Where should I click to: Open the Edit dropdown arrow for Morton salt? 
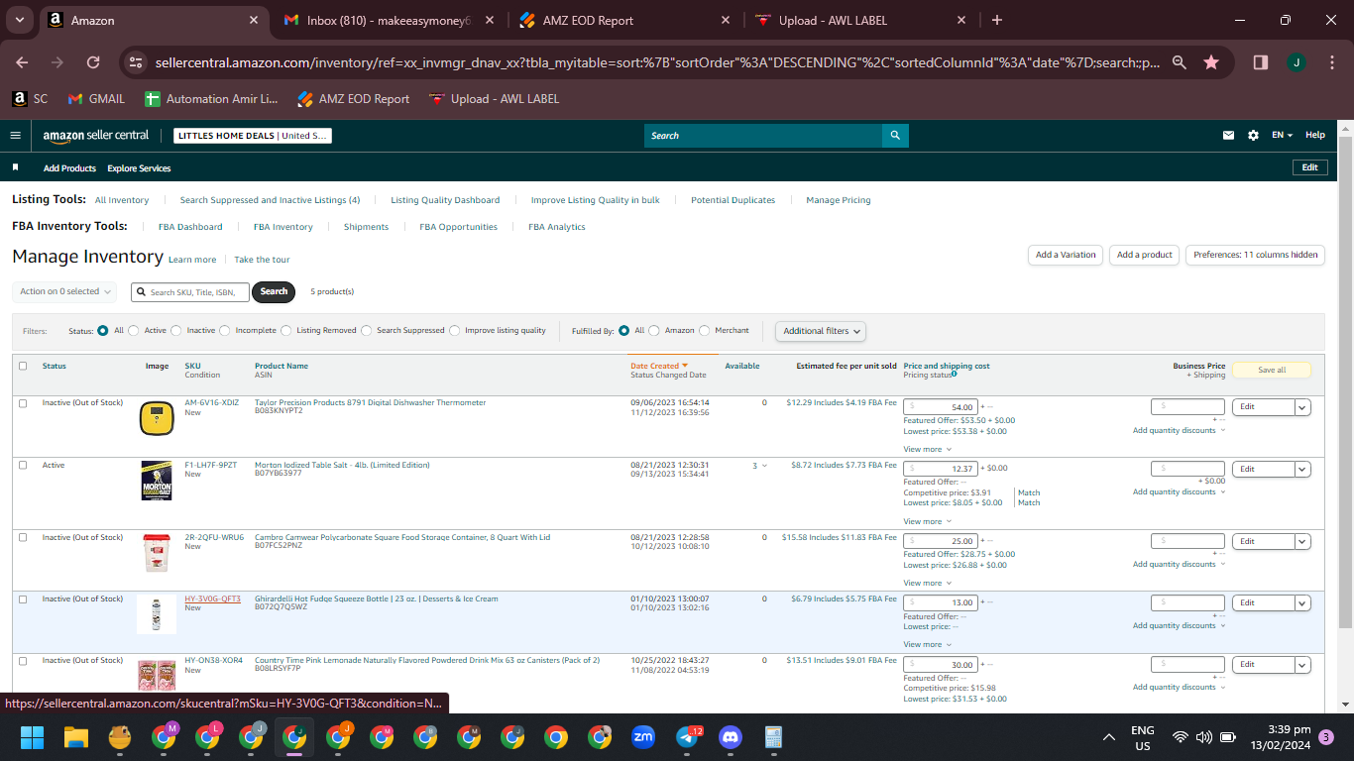(x=1302, y=469)
